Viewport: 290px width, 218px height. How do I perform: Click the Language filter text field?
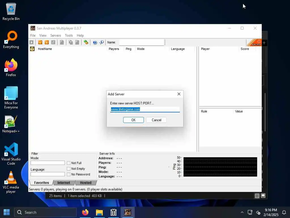coord(48,174)
